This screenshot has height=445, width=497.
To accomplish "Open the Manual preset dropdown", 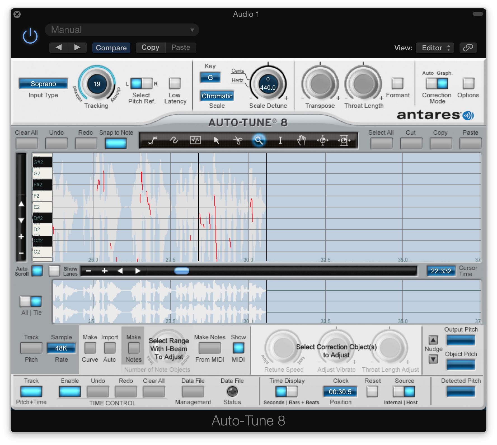I will [122, 30].
